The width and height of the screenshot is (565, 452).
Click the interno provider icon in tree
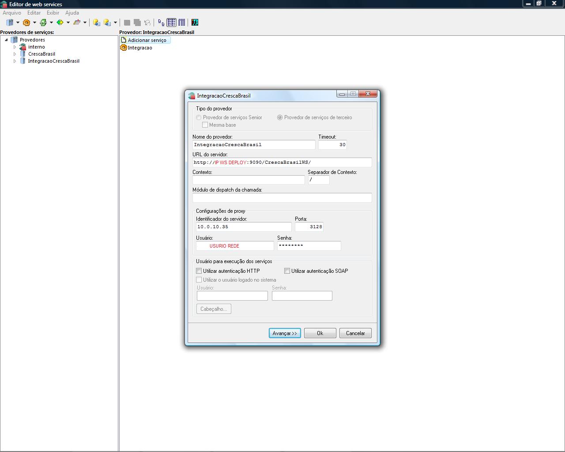(x=23, y=47)
